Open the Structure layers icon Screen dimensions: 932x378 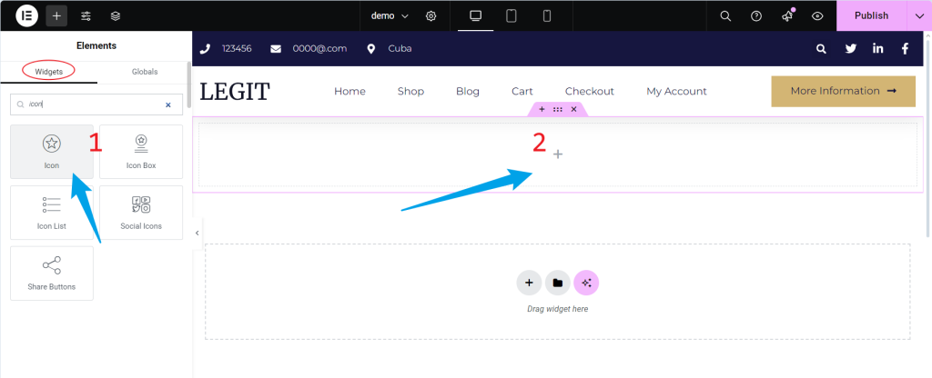point(116,15)
